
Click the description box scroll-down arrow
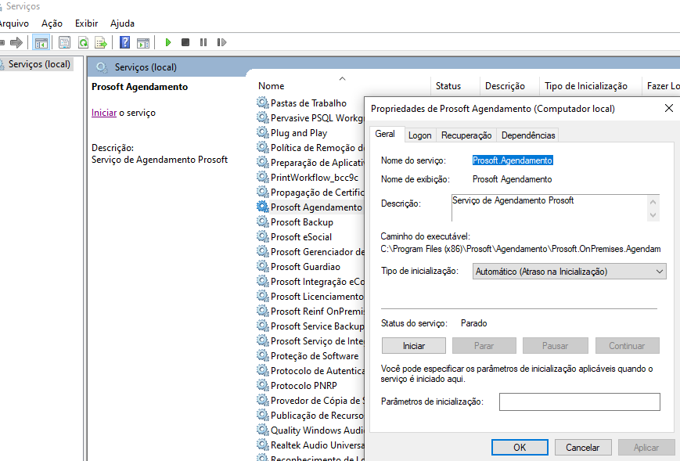click(653, 215)
